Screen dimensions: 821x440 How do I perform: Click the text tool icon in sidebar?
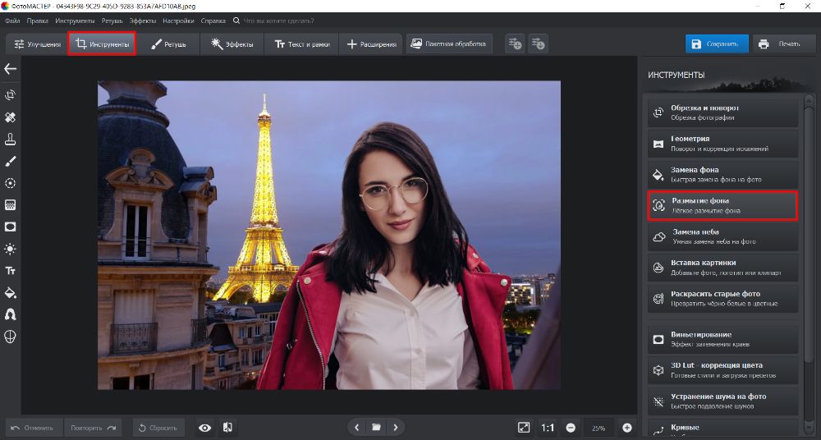point(11,270)
